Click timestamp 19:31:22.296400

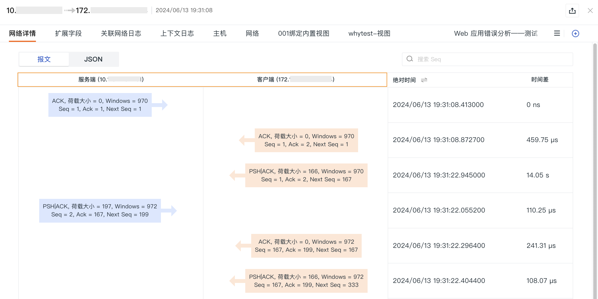point(439,246)
